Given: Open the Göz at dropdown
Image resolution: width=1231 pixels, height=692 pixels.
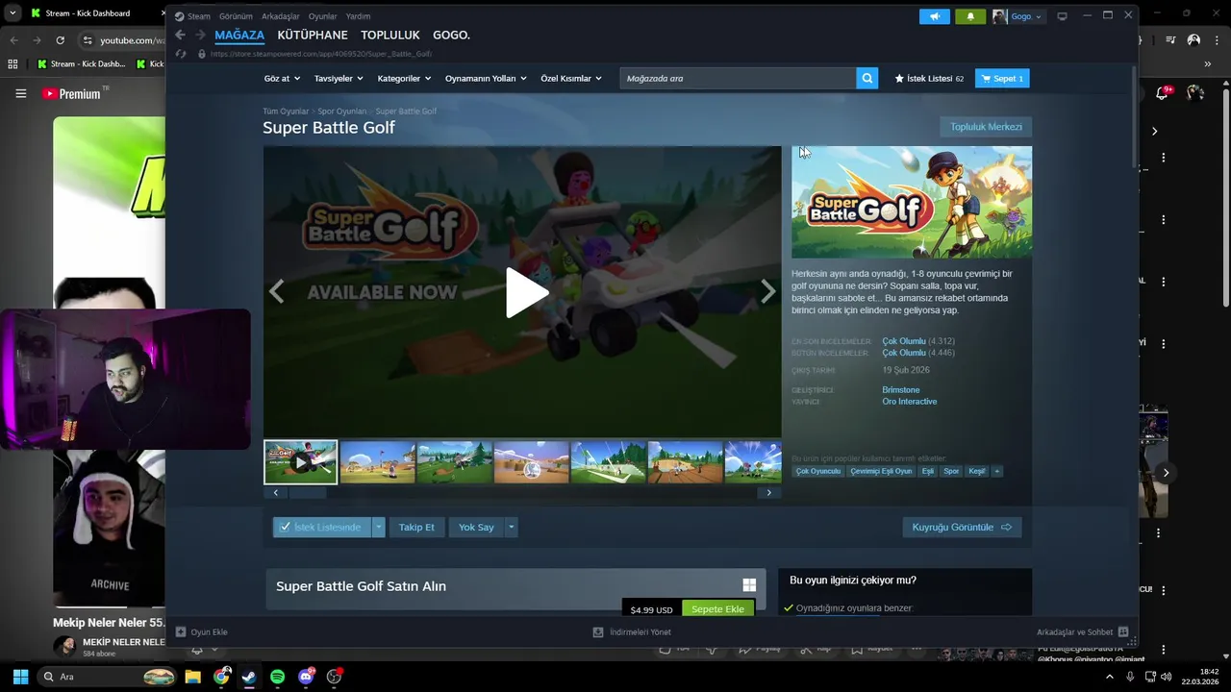Looking at the screenshot, I should pos(282,78).
